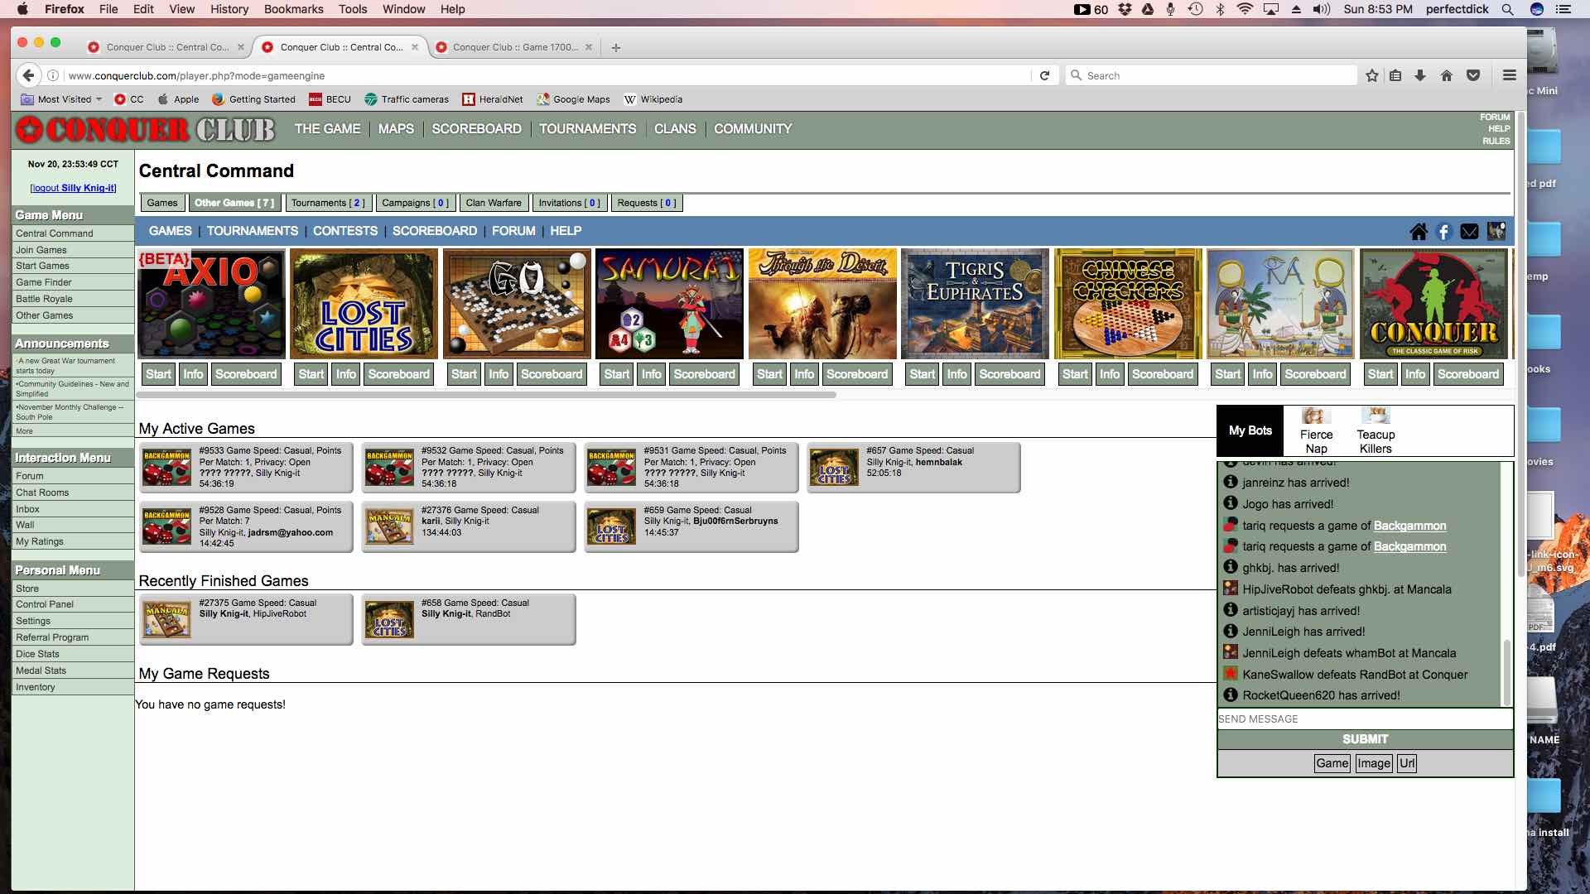Open Info for the GO game
The image size is (1590, 894).
[x=499, y=374]
